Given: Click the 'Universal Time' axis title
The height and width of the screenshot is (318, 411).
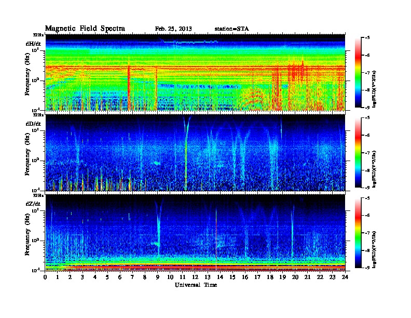Looking at the screenshot, I should point(196,285).
